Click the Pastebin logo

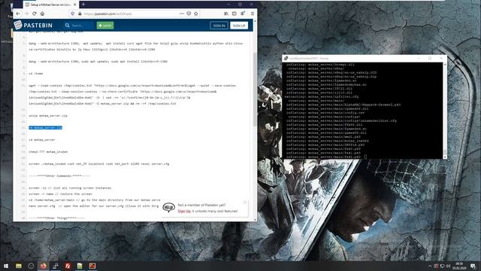point(33,25)
